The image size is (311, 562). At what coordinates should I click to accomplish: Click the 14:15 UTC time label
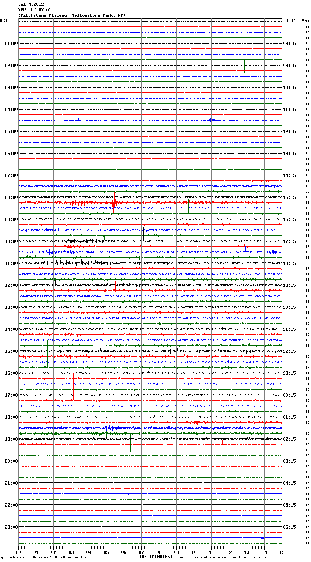point(289,175)
